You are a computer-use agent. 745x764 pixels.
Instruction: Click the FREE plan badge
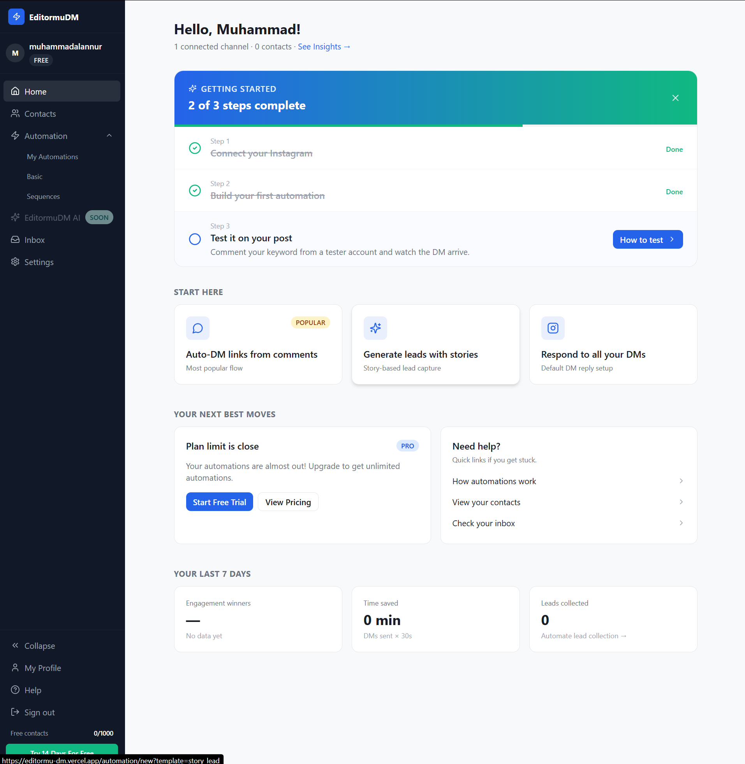coord(41,60)
